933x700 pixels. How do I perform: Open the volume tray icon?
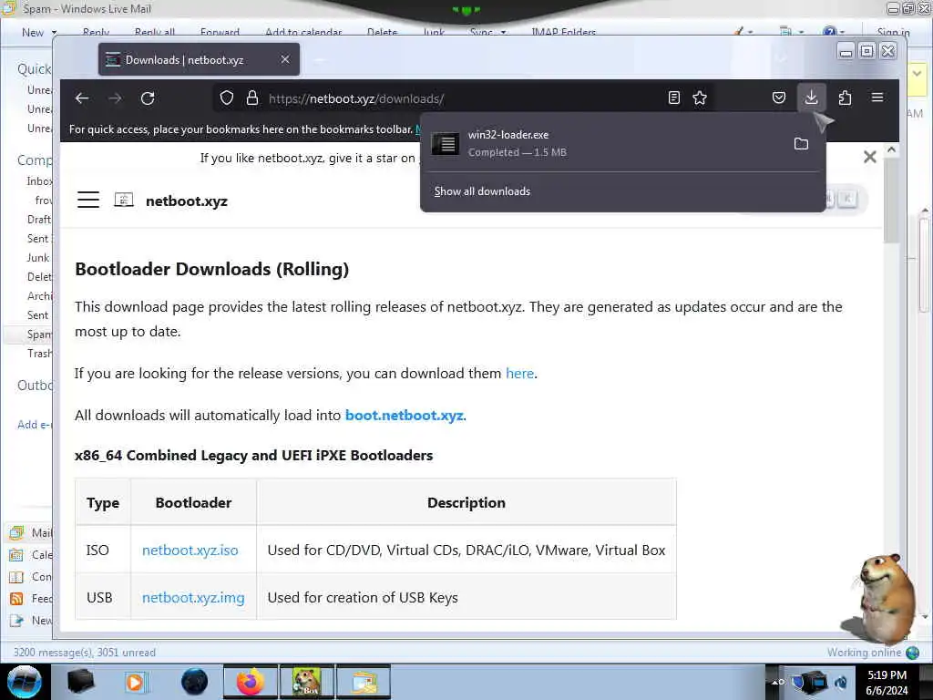point(841,682)
